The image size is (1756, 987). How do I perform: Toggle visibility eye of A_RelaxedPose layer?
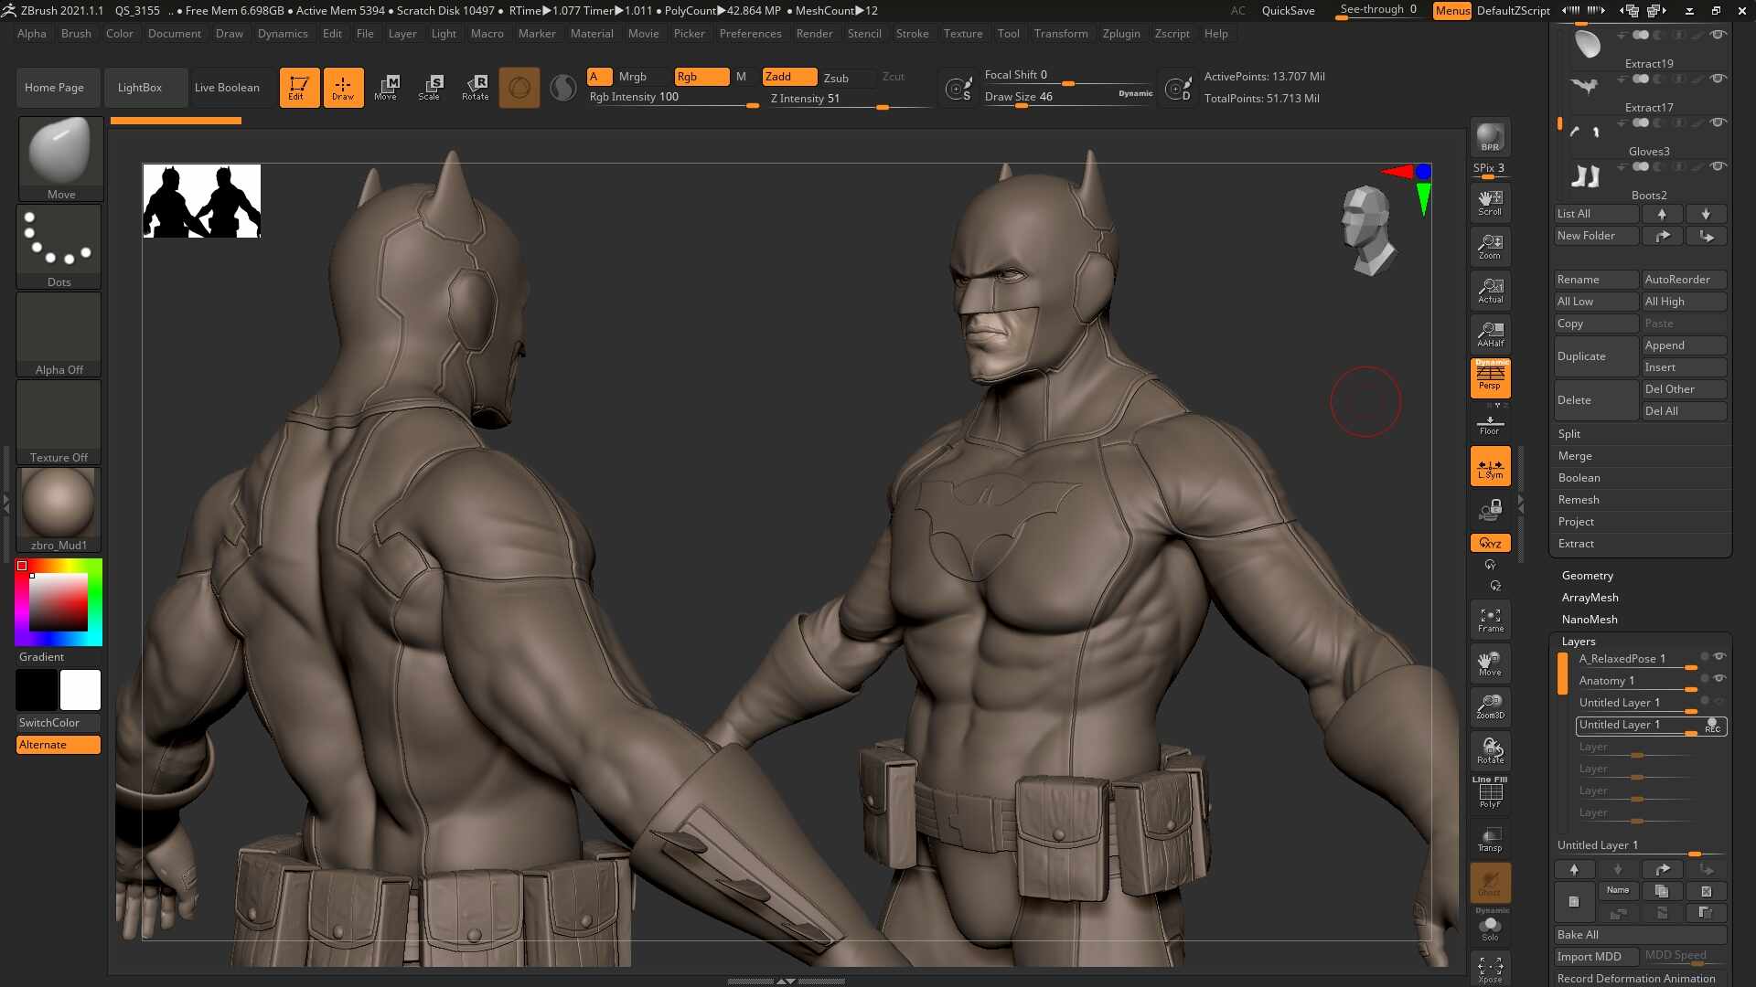[1719, 657]
